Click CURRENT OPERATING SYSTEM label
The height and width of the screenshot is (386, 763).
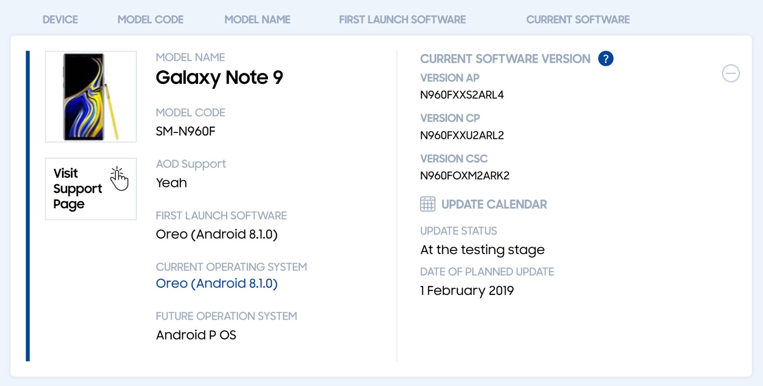pyautogui.click(x=231, y=267)
